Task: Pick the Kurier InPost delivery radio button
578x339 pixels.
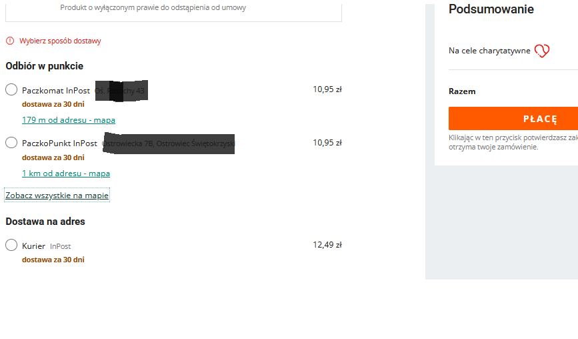Action: [x=11, y=246]
